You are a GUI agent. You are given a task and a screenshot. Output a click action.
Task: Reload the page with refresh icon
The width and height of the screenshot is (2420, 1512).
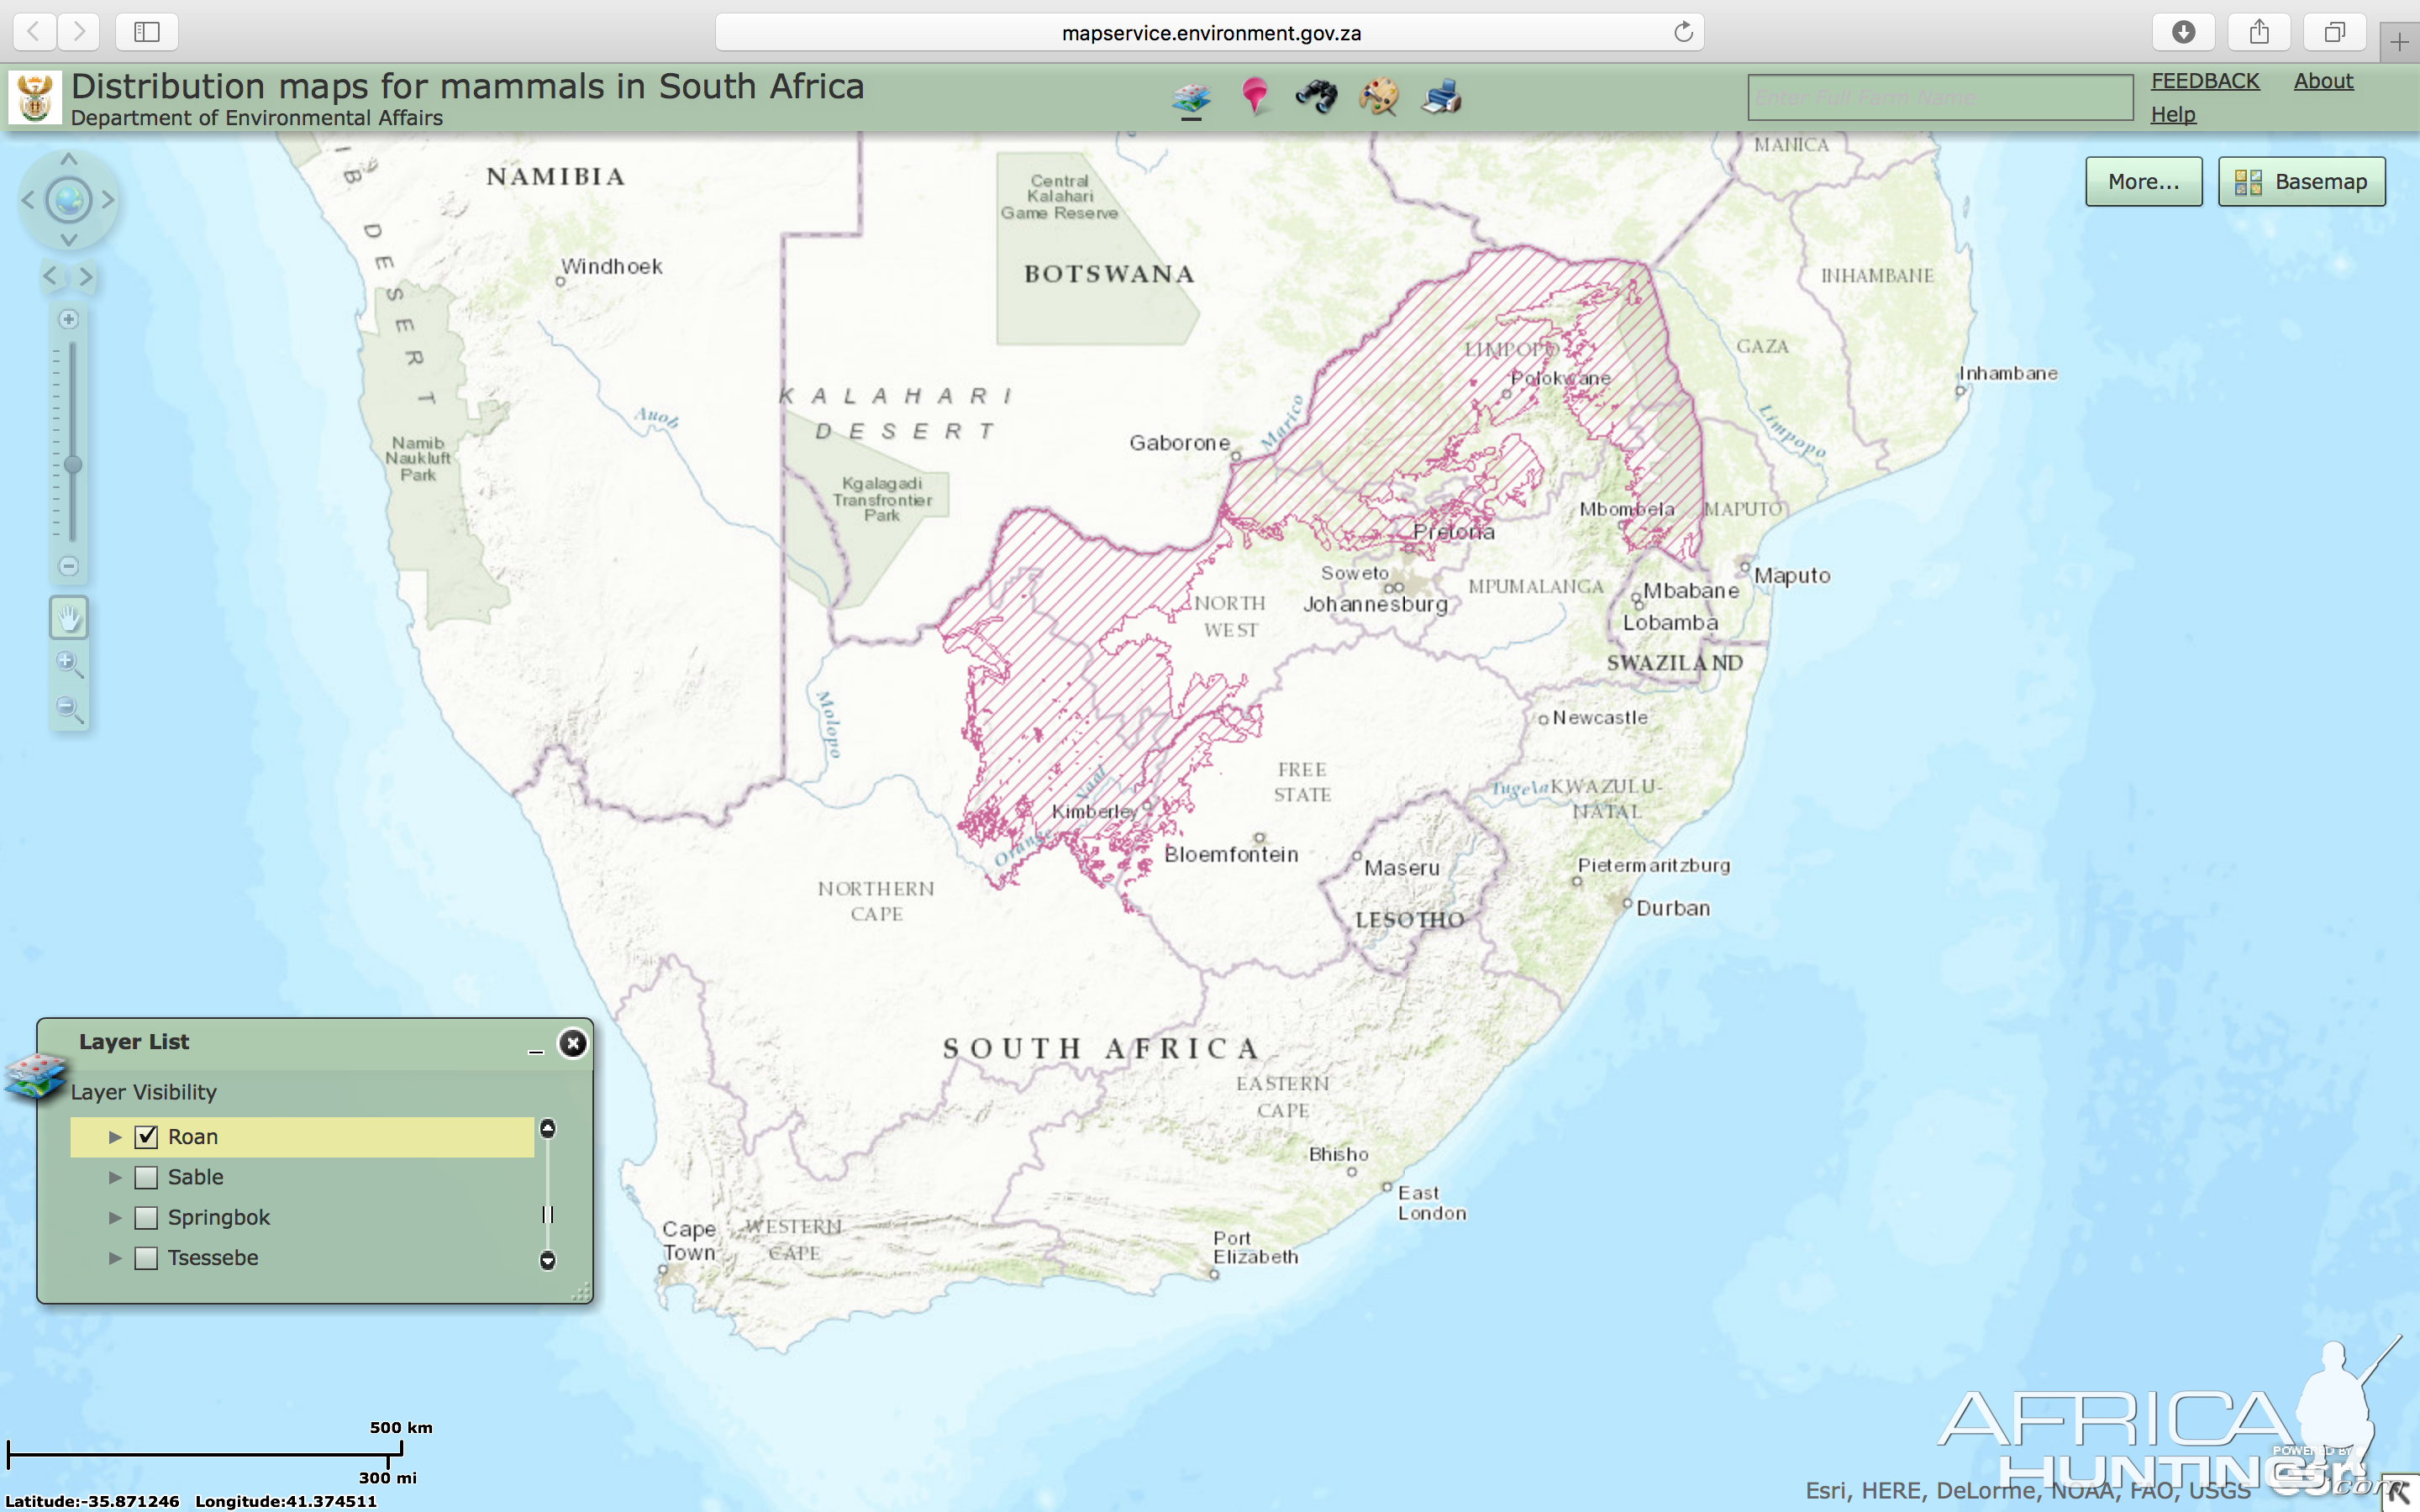pyautogui.click(x=1684, y=32)
